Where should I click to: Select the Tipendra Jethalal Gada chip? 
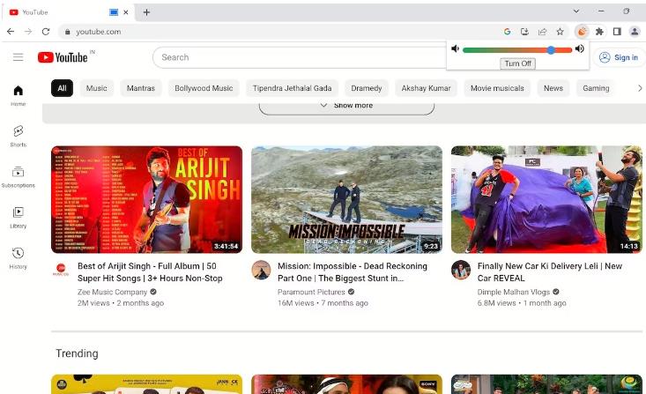(292, 88)
